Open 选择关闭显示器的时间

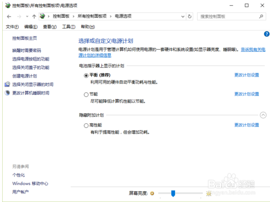click(x=33, y=85)
